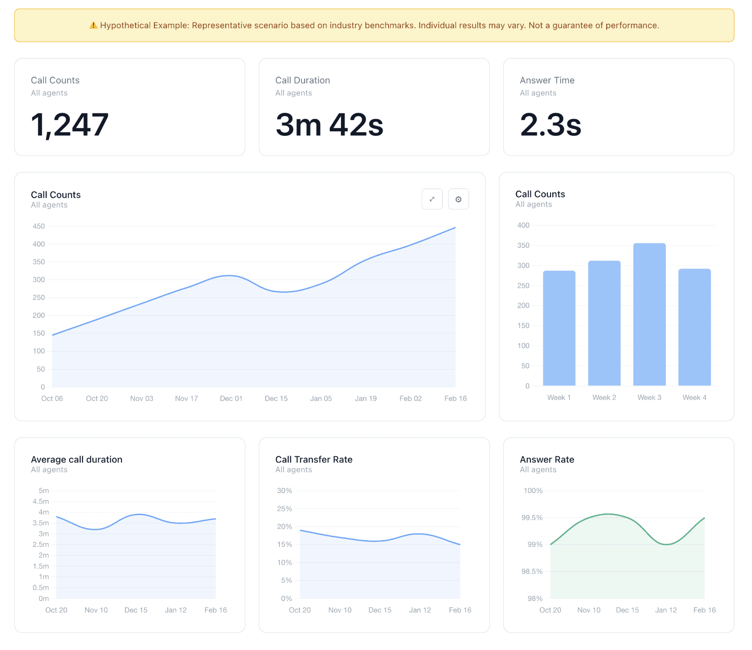This screenshot has width=752, height=650.
Task: Click the Feb 02 axis label
Action: (411, 399)
